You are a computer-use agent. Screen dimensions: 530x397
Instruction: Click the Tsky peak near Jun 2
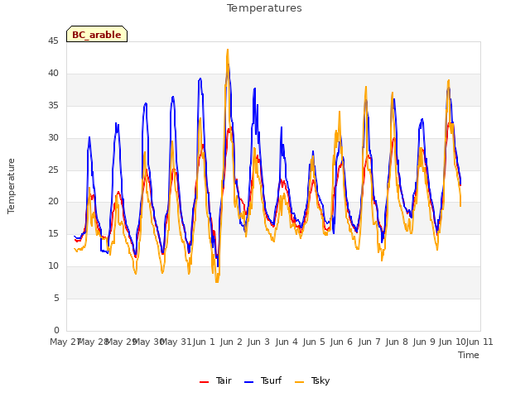point(228,50)
